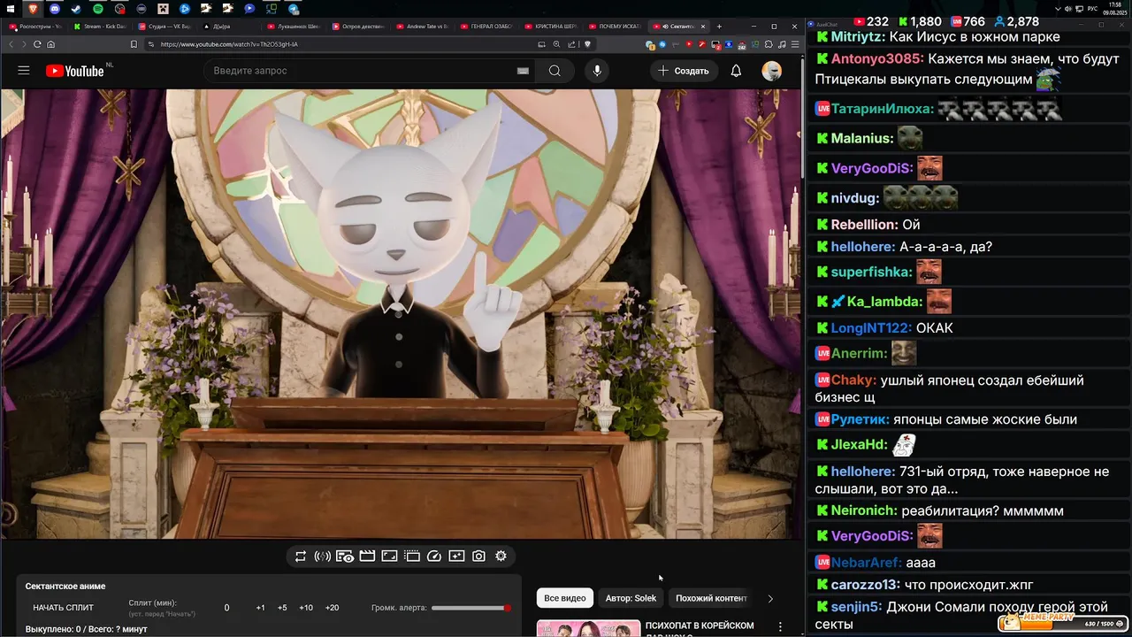Open Brave browser from taskbar

click(x=34, y=9)
